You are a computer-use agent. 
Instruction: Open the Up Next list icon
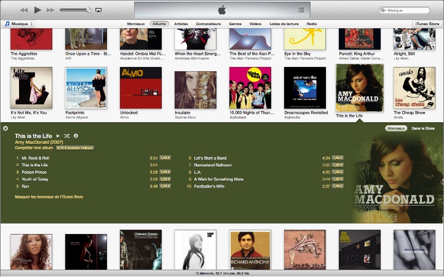301,10
